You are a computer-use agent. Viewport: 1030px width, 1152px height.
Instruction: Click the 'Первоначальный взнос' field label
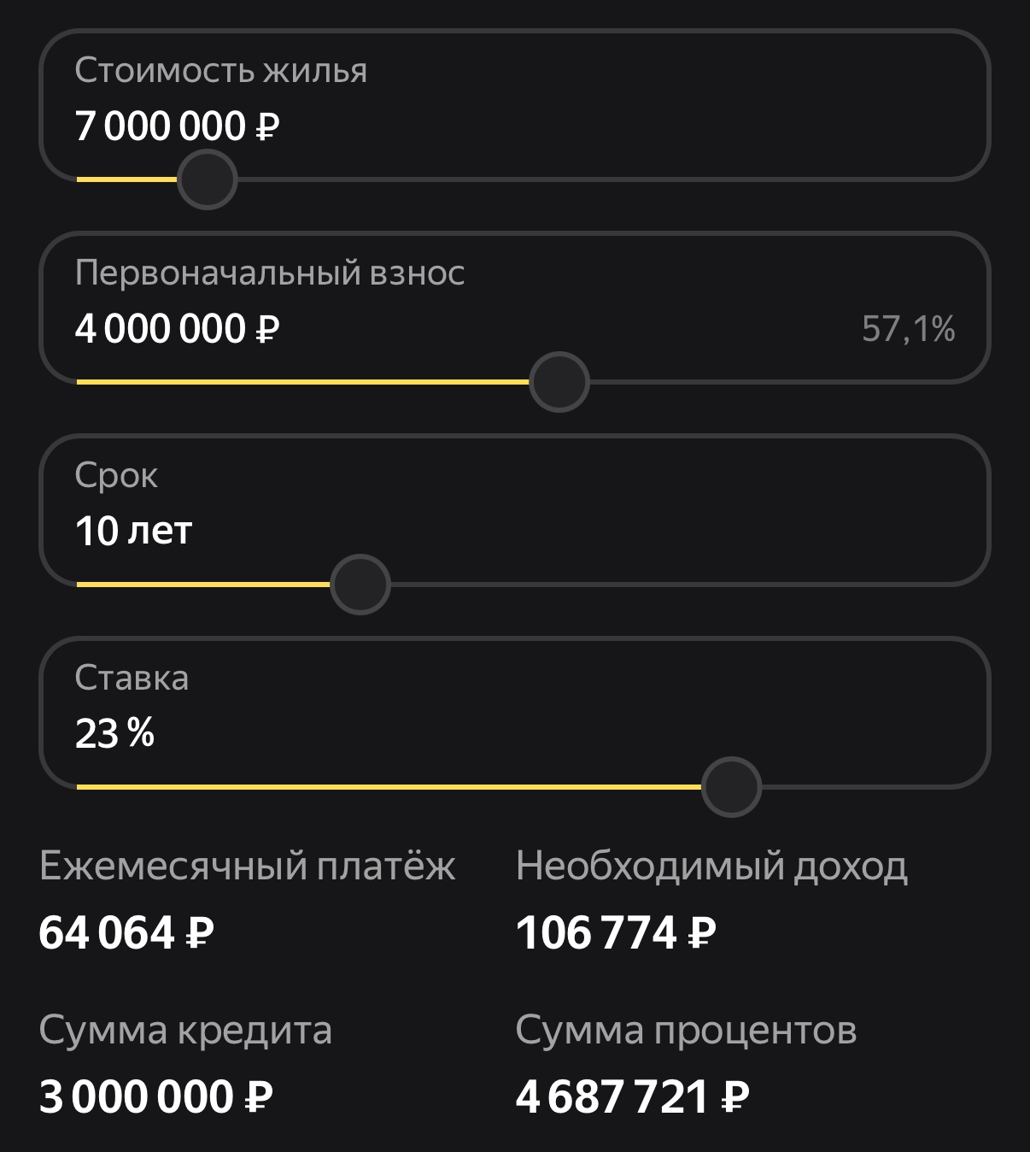[x=270, y=273]
